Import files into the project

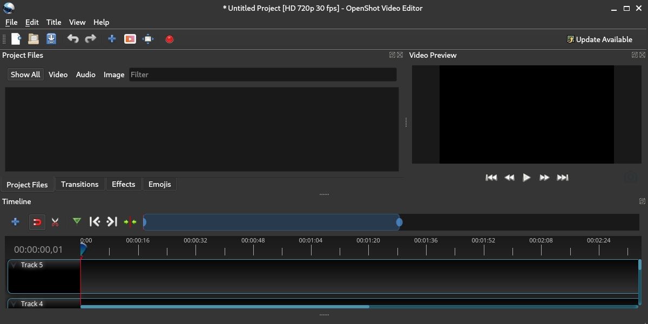(112, 38)
